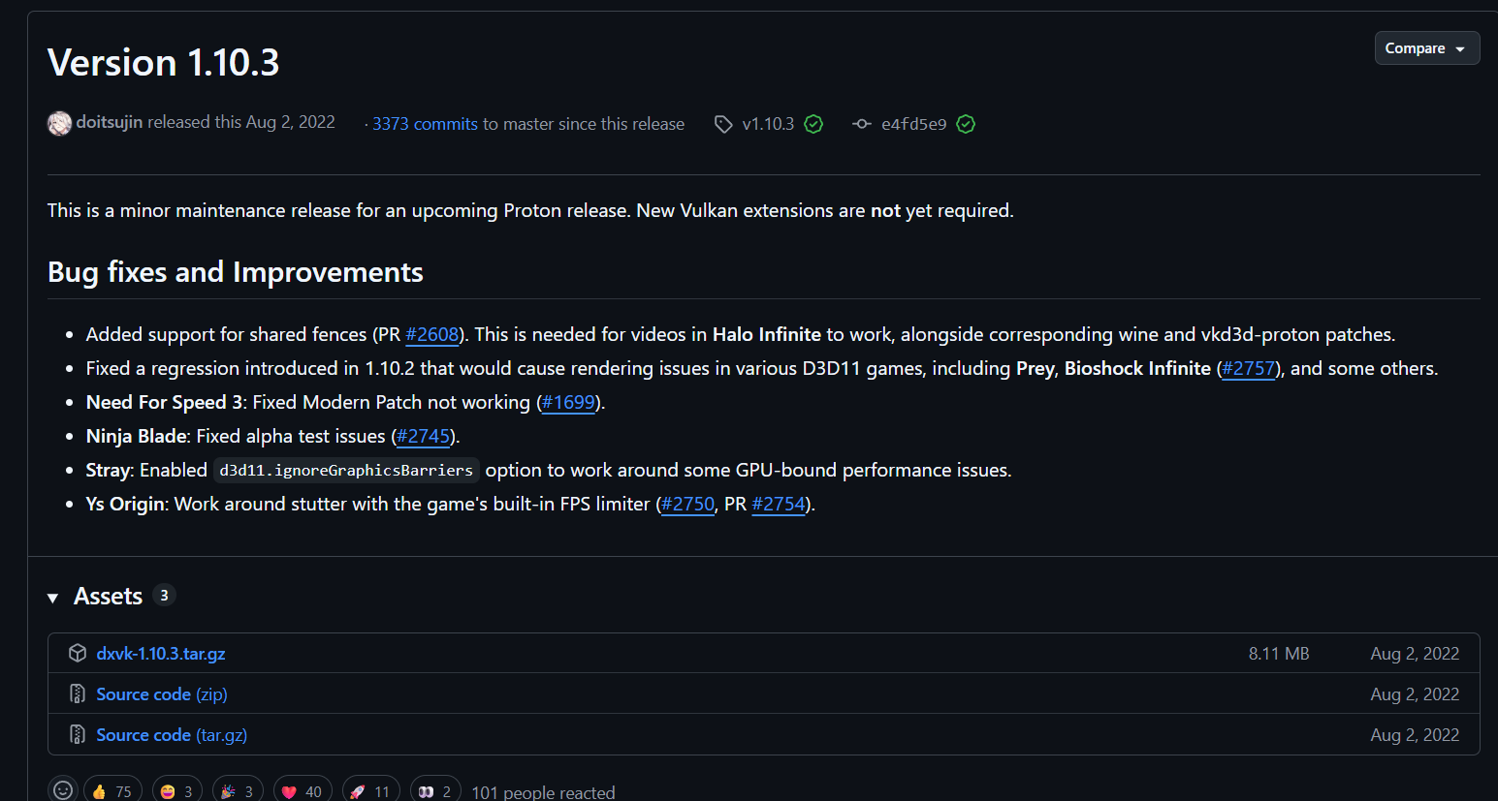Click the 'Assets' heading text
This screenshot has height=801, width=1498.
coord(109,596)
